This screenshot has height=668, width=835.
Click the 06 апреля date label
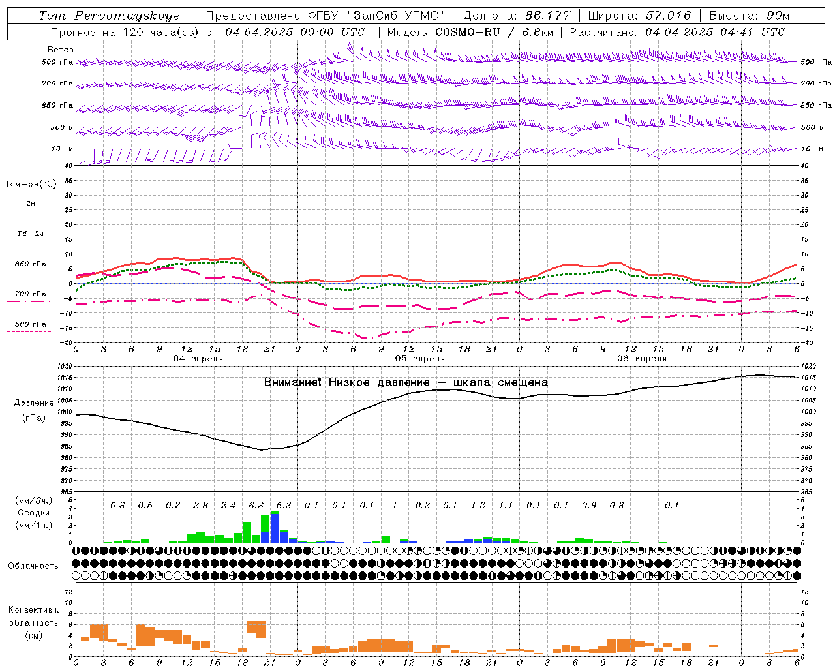(x=641, y=358)
